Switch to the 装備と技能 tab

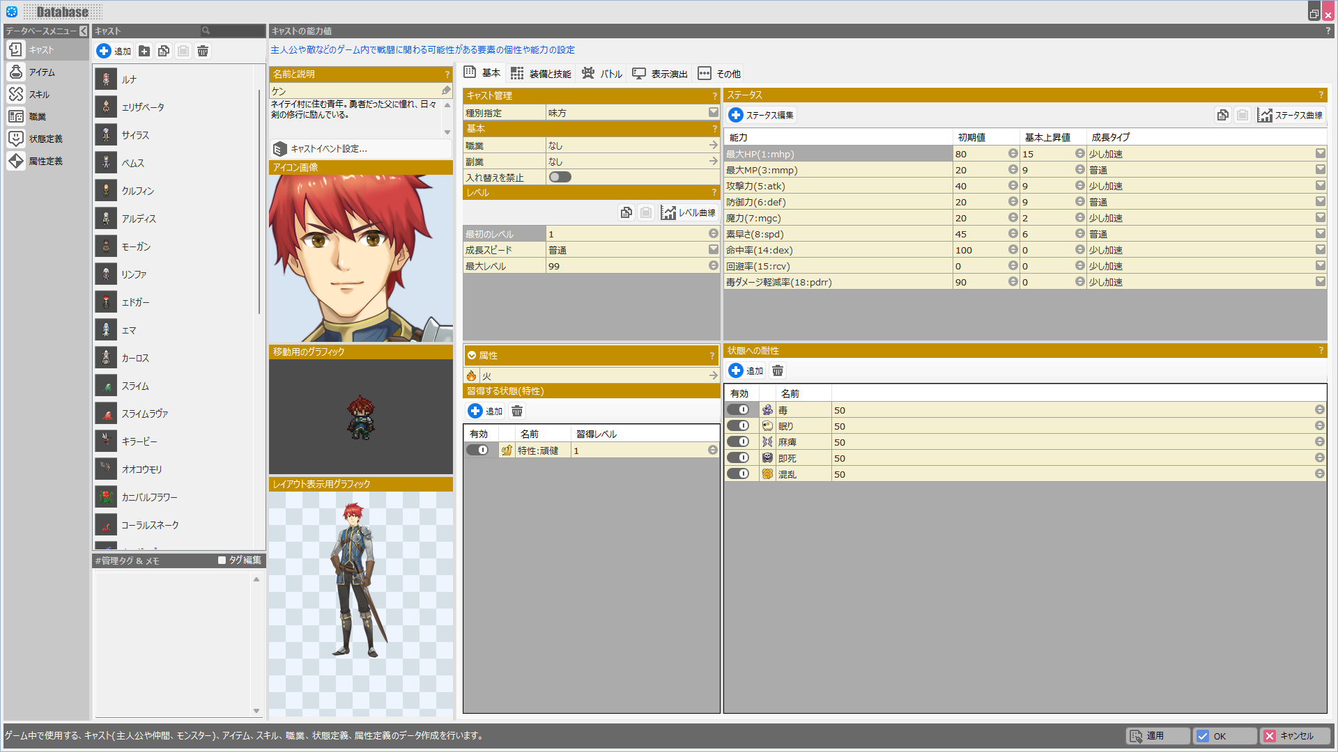[x=541, y=74]
